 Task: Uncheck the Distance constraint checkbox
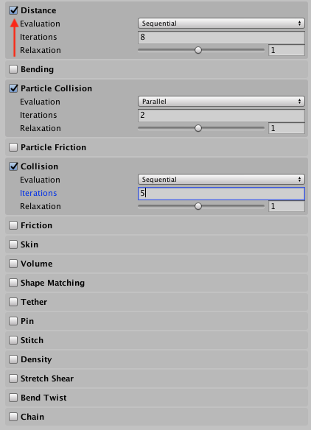point(13,10)
